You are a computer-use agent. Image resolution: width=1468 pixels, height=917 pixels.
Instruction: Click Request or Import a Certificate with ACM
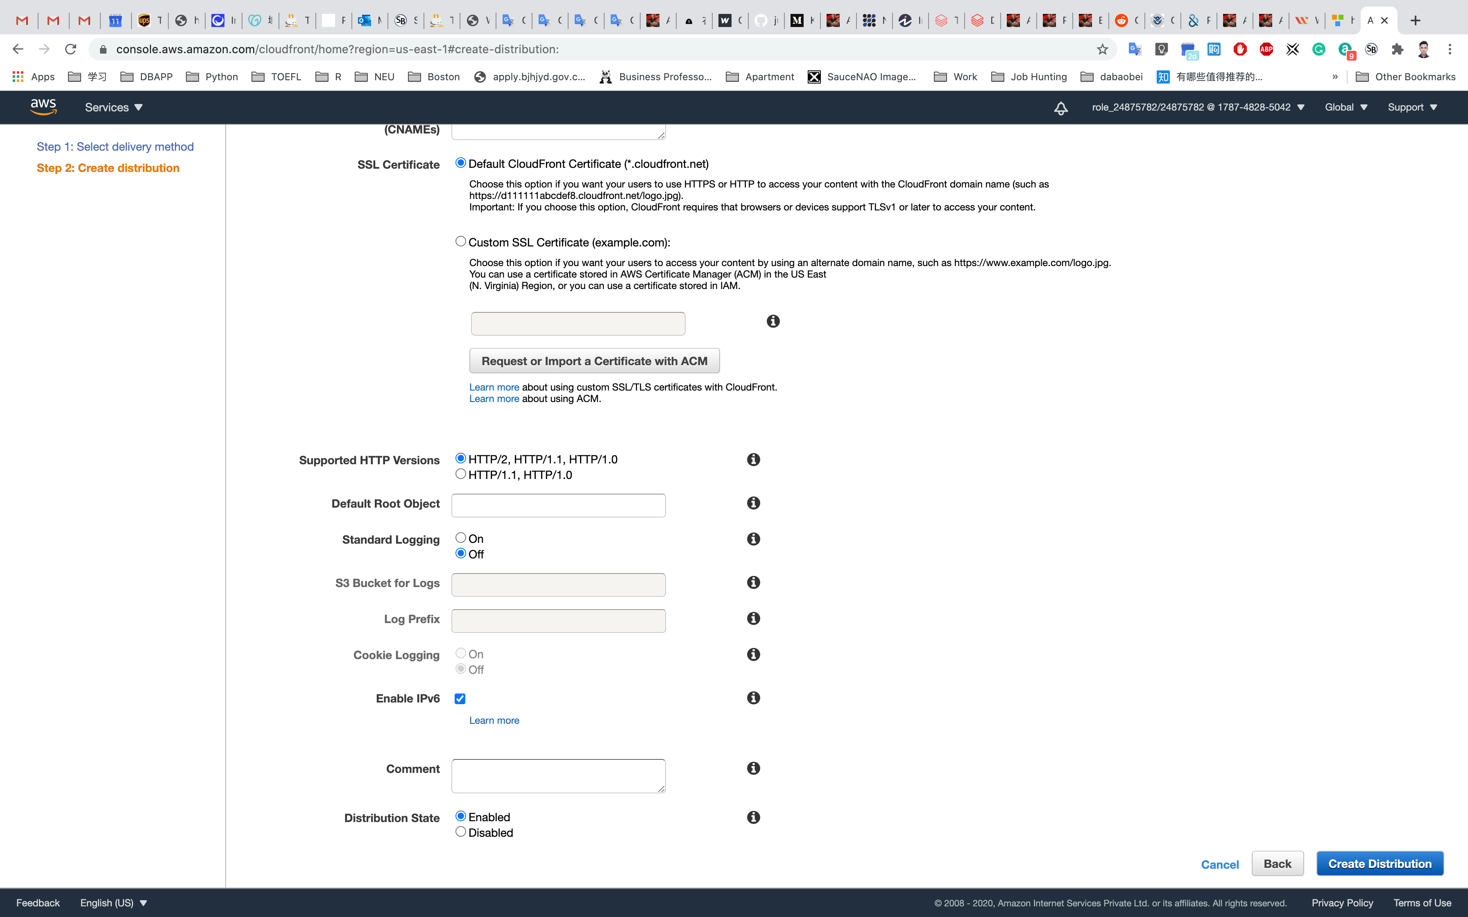[x=594, y=361]
